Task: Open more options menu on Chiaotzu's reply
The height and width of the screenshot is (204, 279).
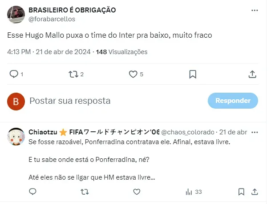Action: coord(255,132)
